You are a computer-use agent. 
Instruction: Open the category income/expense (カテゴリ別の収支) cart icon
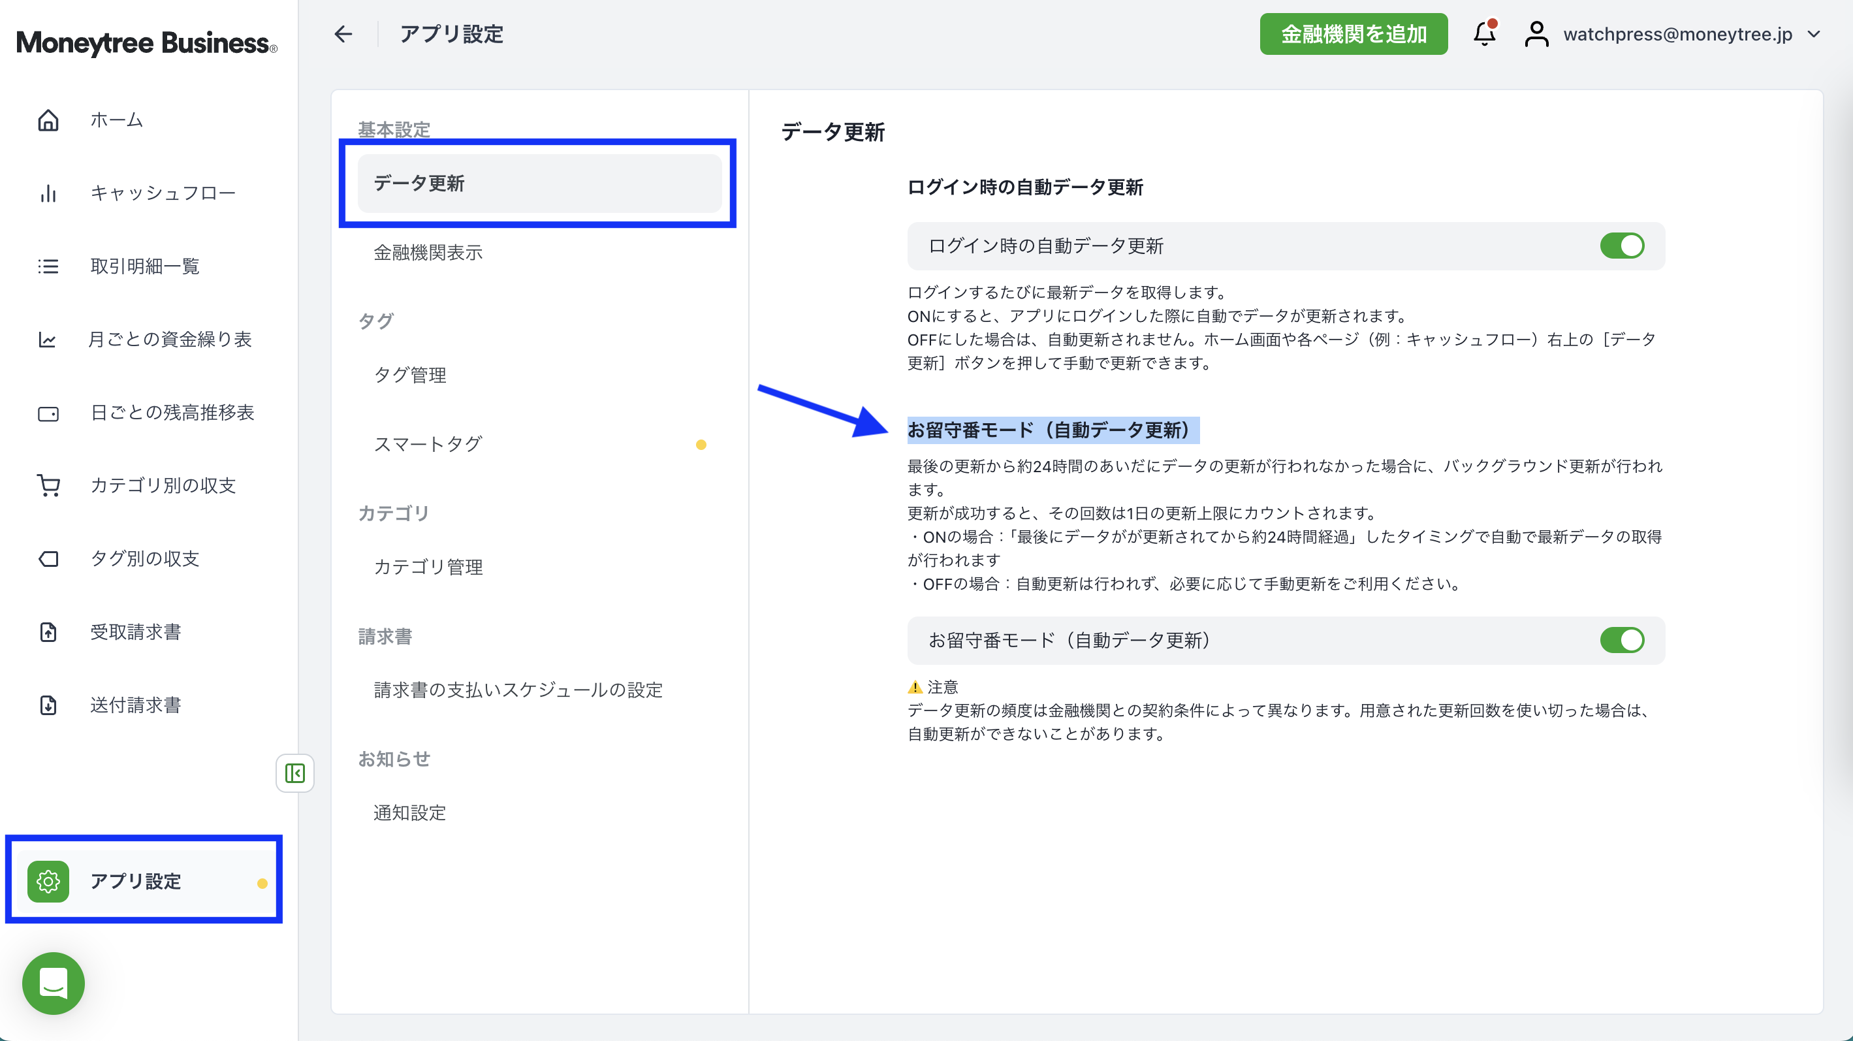pos(48,486)
